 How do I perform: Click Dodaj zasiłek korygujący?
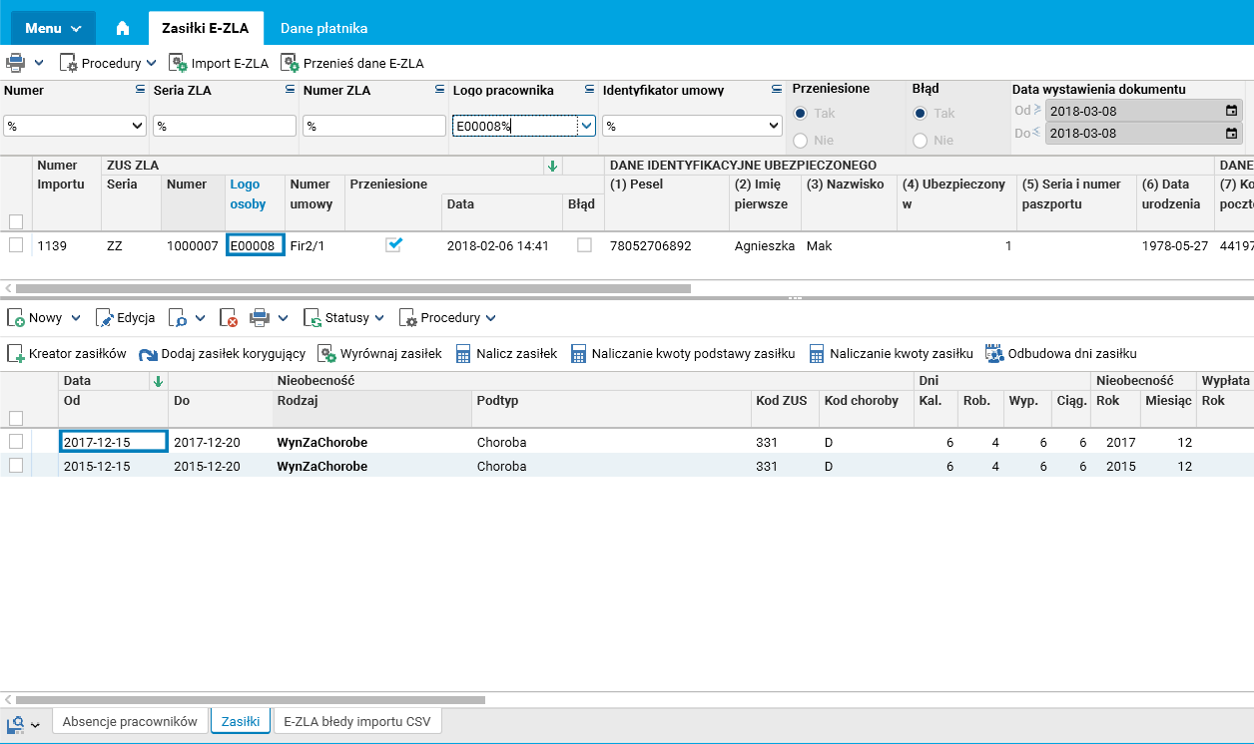221,353
